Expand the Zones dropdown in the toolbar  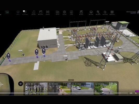pos(34,12)
